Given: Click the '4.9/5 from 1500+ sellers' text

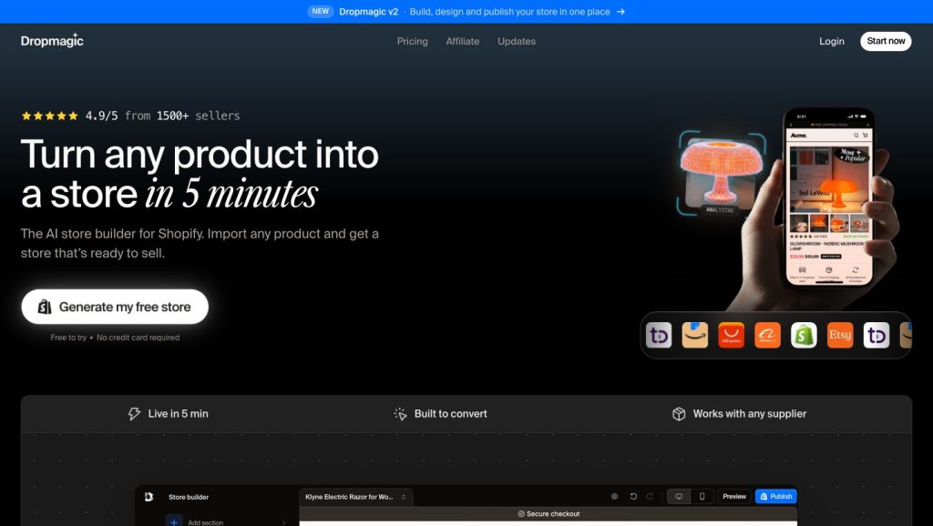Looking at the screenshot, I should point(162,116).
